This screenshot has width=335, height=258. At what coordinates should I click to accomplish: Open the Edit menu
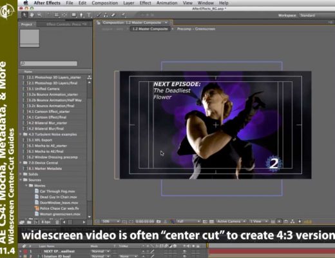point(82,3)
